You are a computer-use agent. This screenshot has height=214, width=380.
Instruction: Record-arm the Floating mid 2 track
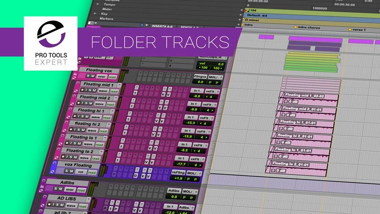click(79, 103)
